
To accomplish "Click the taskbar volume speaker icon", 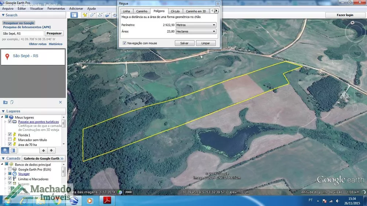I will point(338,201).
